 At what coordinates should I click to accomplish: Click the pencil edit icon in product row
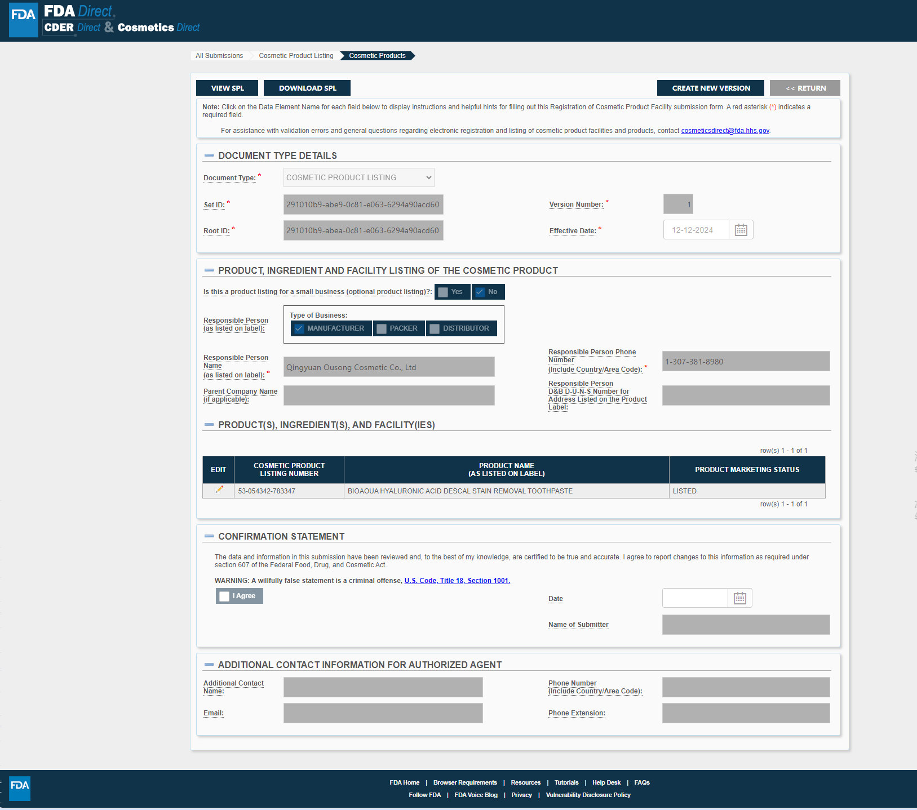[219, 490]
